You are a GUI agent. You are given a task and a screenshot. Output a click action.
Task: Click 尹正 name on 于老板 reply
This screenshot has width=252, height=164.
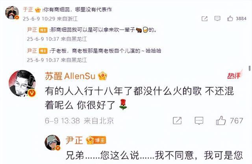click(32, 51)
